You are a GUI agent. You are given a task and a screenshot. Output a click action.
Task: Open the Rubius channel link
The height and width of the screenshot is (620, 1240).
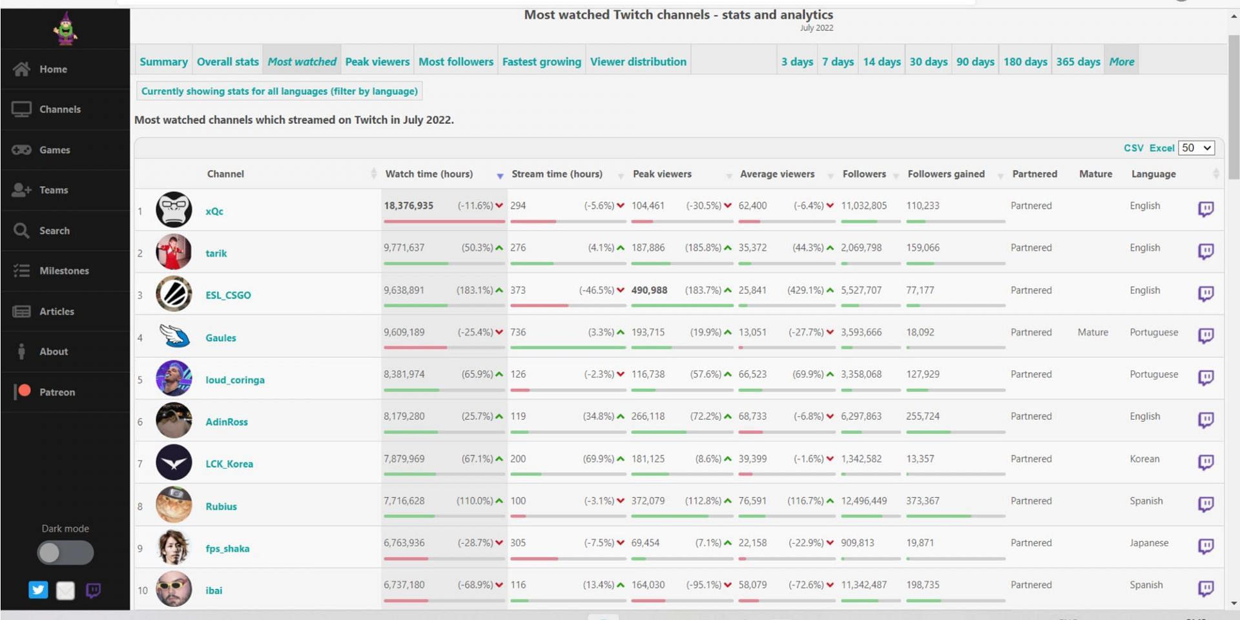[x=221, y=506]
